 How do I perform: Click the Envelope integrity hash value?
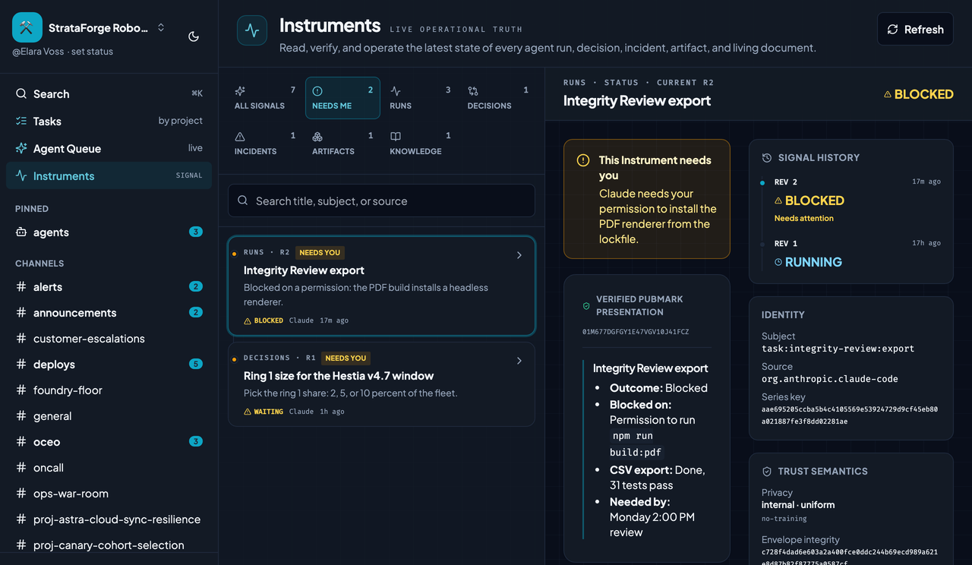click(850, 557)
